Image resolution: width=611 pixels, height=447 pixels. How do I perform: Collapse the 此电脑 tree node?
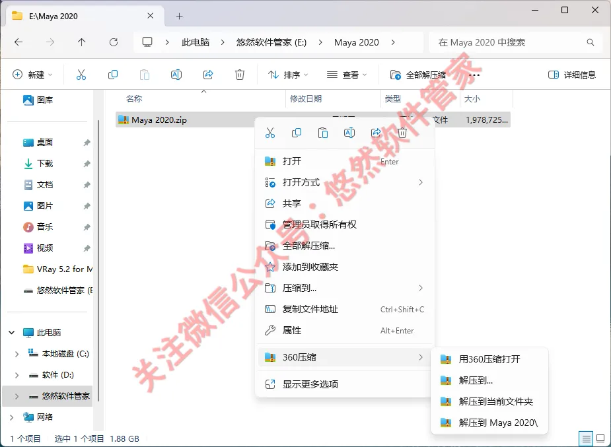pyautogui.click(x=12, y=333)
